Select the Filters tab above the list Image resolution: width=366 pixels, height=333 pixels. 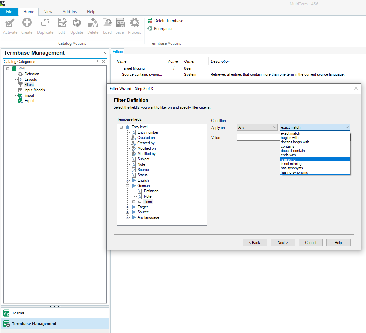coord(118,51)
